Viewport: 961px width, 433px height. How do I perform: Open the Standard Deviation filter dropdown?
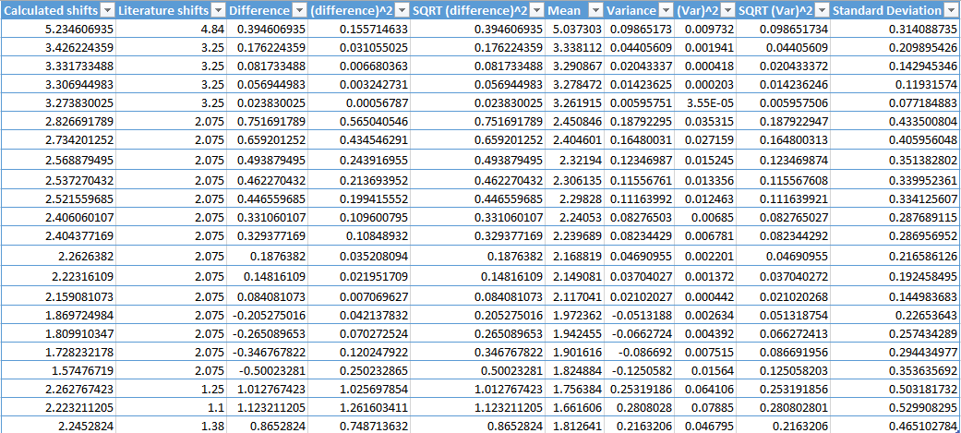pos(951,10)
